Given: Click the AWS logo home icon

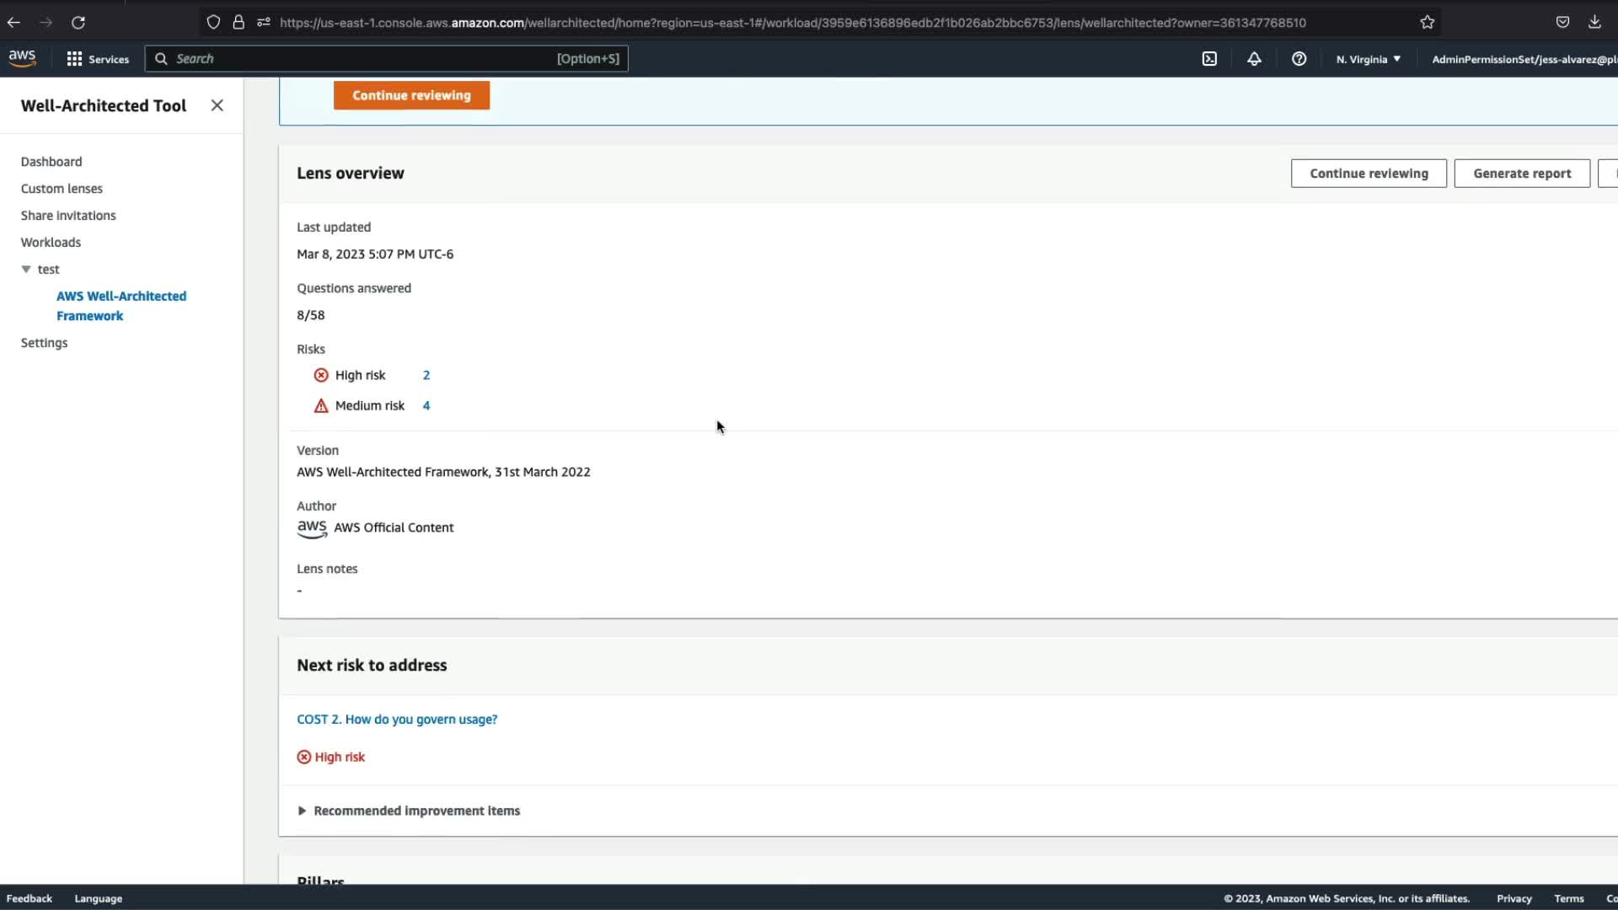Looking at the screenshot, I should tap(22, 58).
